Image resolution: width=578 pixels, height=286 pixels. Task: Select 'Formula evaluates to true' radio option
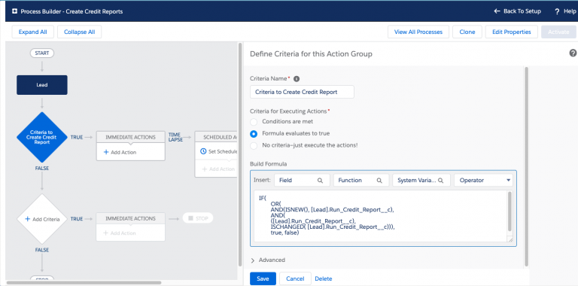point(254,134)
